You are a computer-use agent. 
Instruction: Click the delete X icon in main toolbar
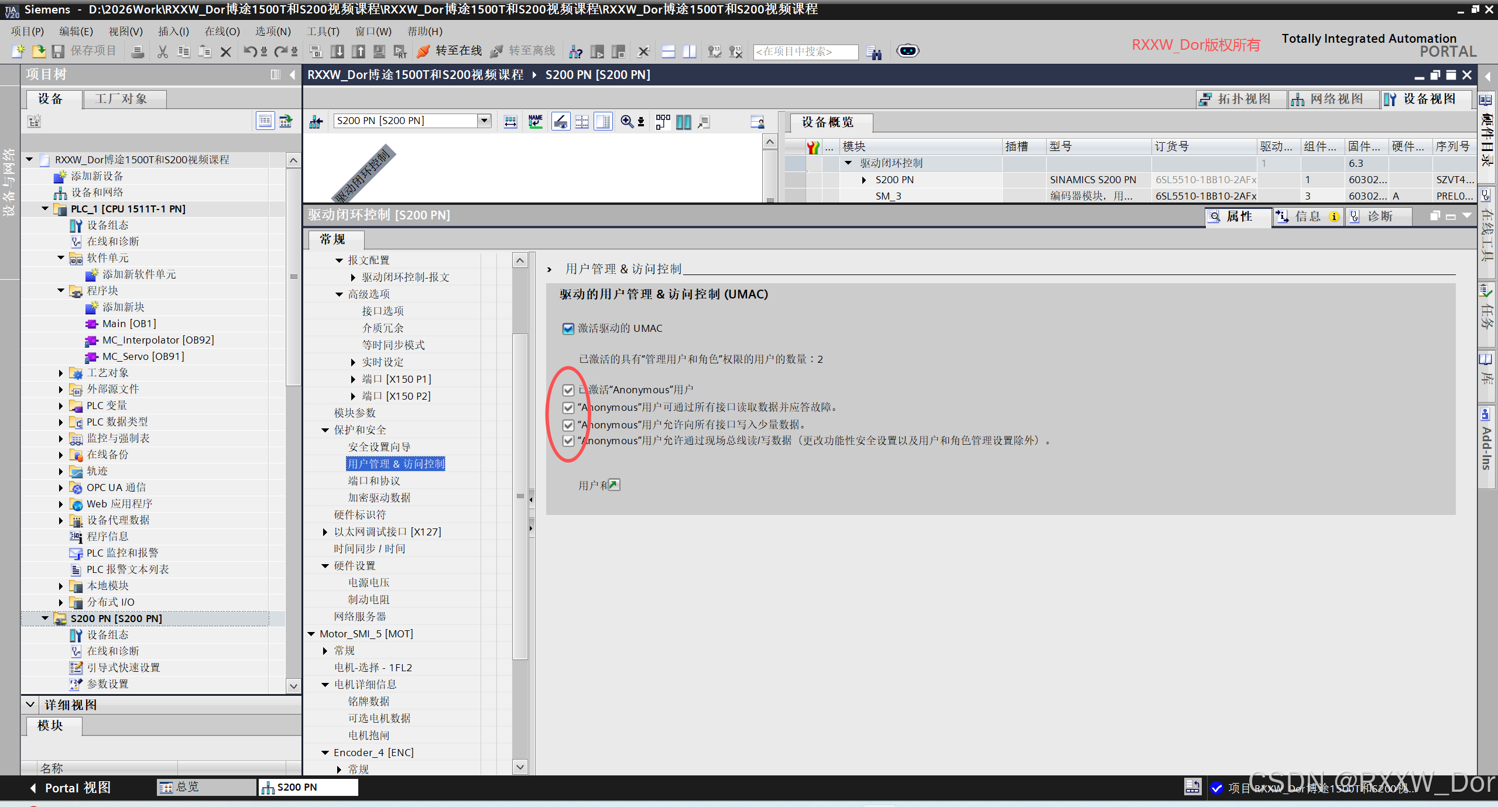point(226,51)
